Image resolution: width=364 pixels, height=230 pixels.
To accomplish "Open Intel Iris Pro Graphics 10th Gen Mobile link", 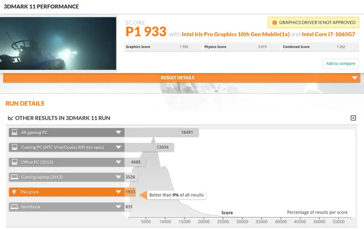I will 236,34.
